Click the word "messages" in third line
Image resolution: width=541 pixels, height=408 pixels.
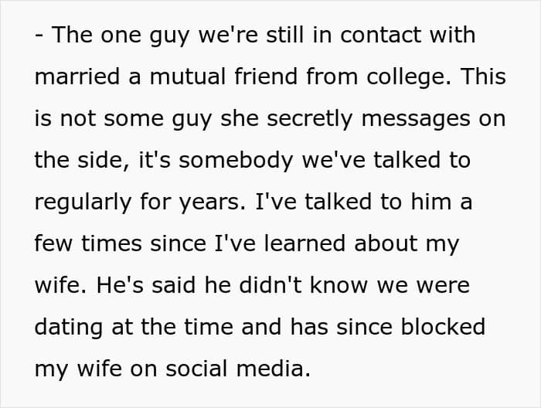pos(416,121)
